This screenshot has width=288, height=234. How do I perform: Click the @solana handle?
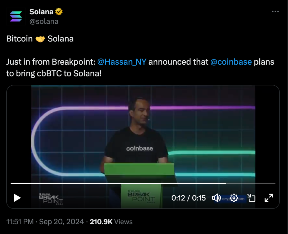[x=44, y=21]
